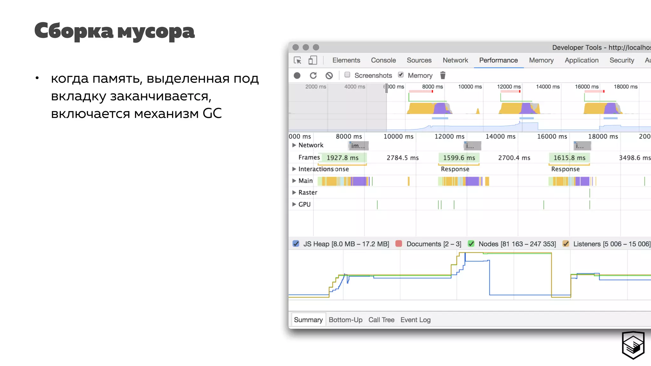The width and height of the screenshot is (651, 366).
Task: Select the Response interaction near 16000 ms
Action: [x=565, y=169]
